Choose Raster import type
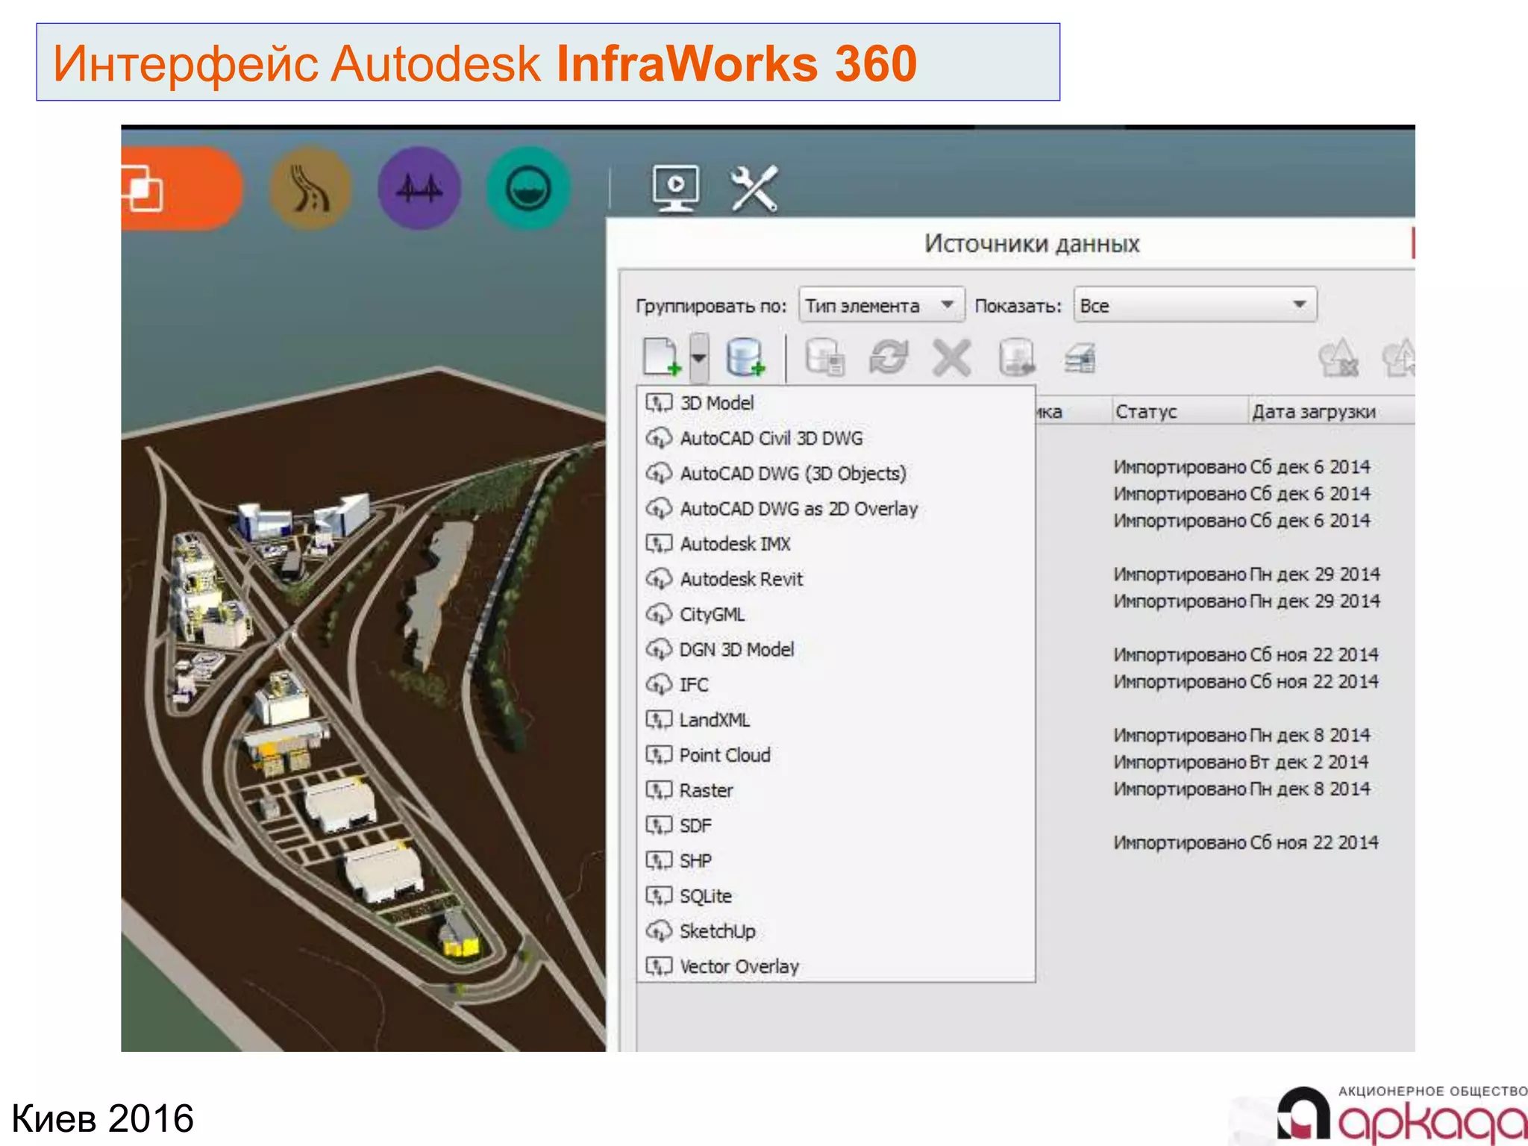Screen dimensions: 1528x1146 point(836,790)
